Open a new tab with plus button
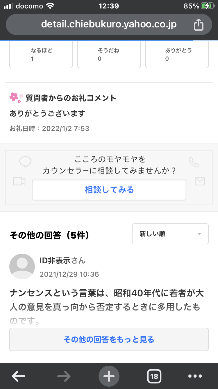Viewport: 218px width, 389px height. [109, 376]
